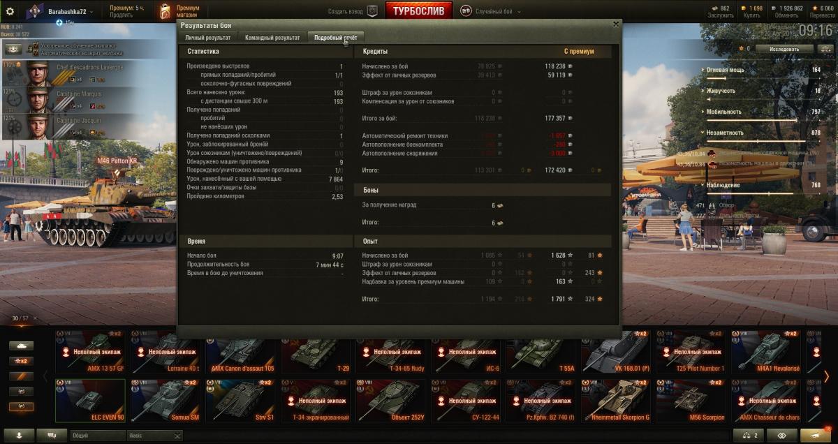Click Barabashka72 player profile name
The image size is (838, 444).
67,12
